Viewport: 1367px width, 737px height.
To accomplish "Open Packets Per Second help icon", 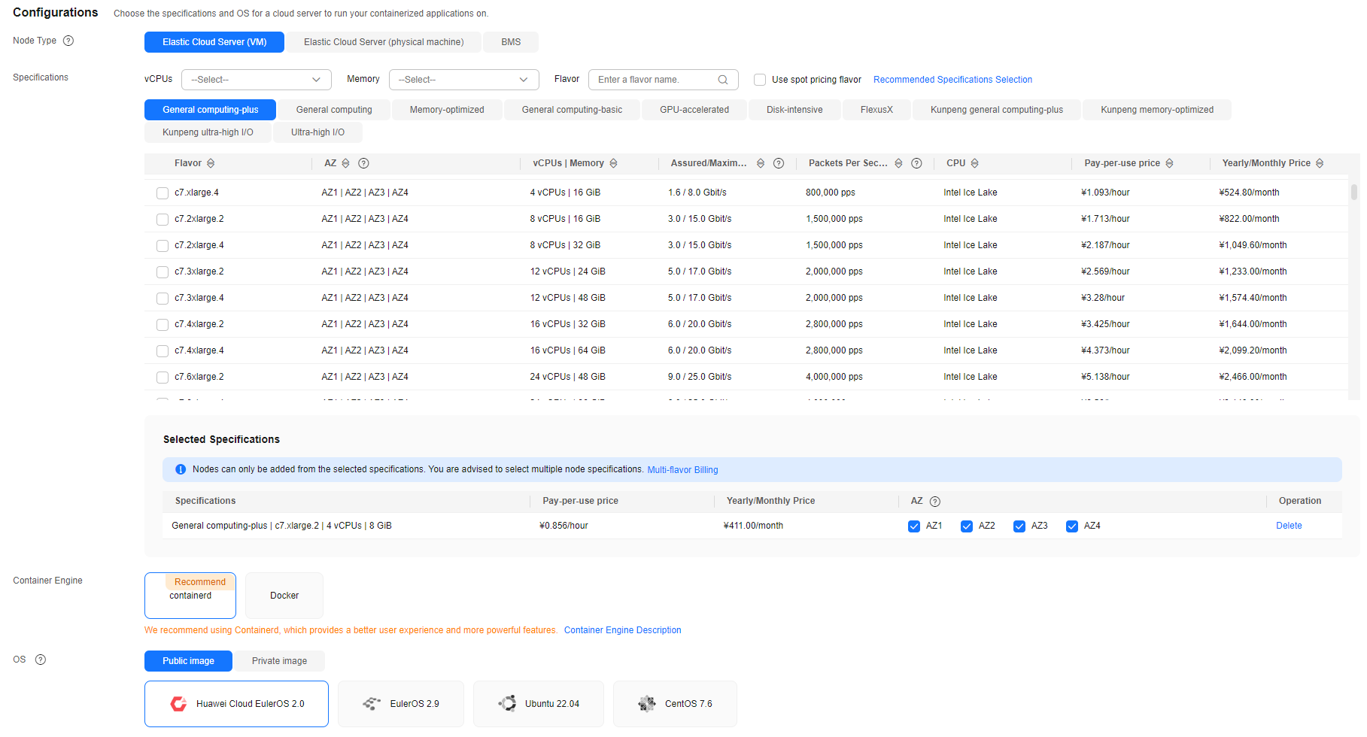I will 916,163.
